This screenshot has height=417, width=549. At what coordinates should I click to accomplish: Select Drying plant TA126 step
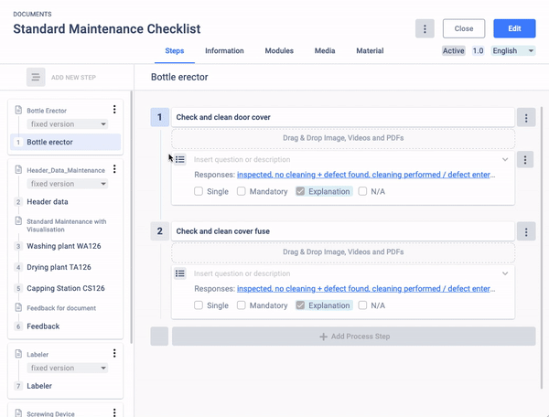tap(59, 267)
